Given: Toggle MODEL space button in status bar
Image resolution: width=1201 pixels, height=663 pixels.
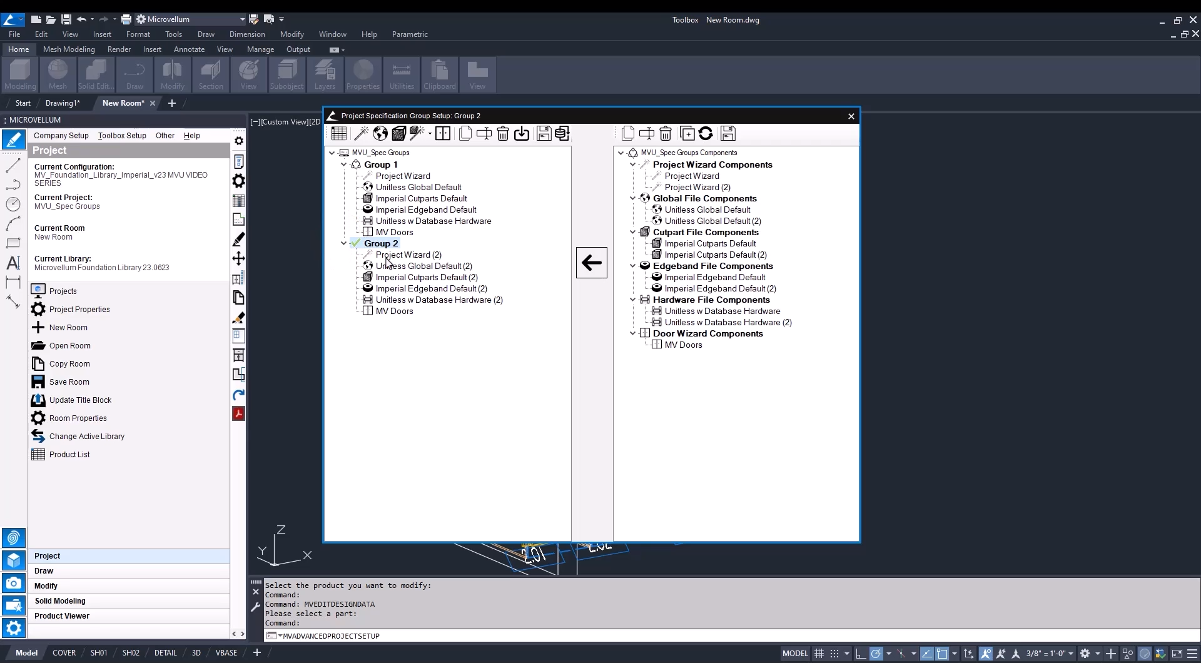Looking at the screenshot, I should (x=795, y=653).
